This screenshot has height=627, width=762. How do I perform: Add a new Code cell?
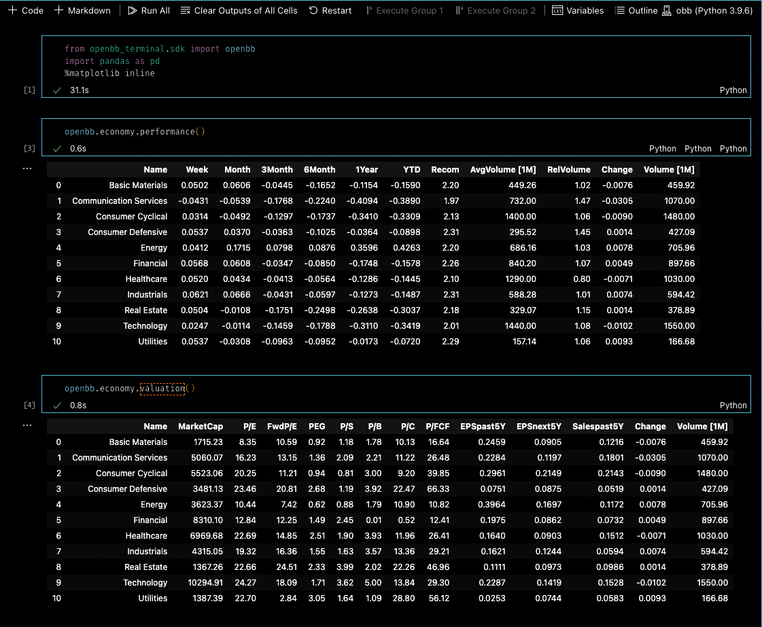(x=26, y=10)
